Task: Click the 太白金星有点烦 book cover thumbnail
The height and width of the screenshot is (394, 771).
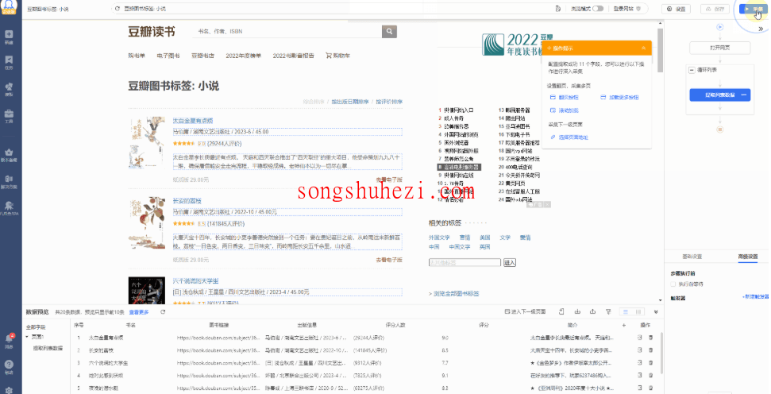Action: [147, 143]
